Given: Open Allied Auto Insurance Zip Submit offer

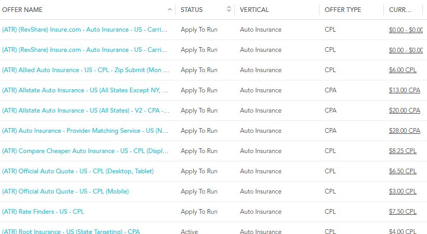Looking at the screenshot, I should (x=86, y=70).
